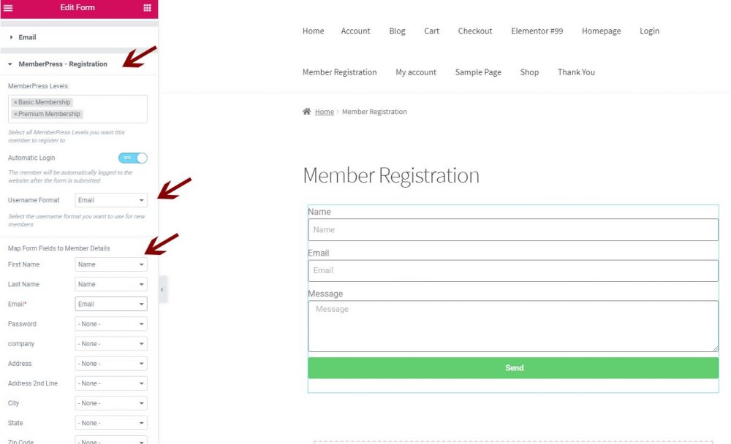Open the Username Format dropdown
731x444 pixels.
coord(111,200)
